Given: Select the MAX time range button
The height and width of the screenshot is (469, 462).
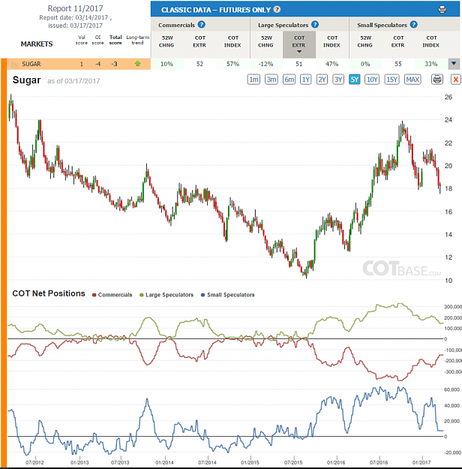Looking at the screenshot, I should tap(412, 80).
